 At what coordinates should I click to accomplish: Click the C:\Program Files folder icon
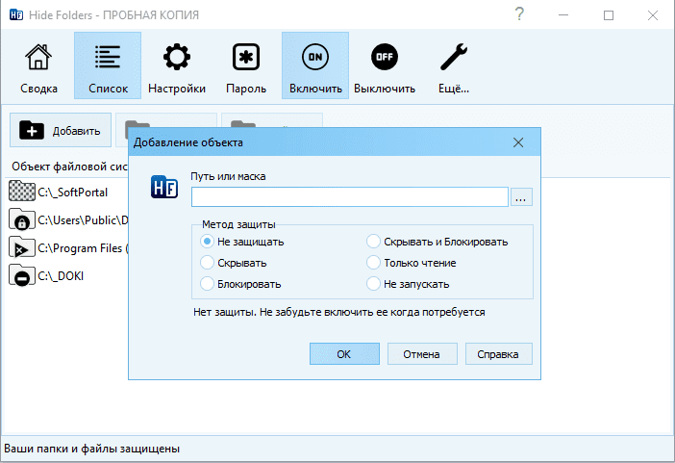(x=22, y=247)
